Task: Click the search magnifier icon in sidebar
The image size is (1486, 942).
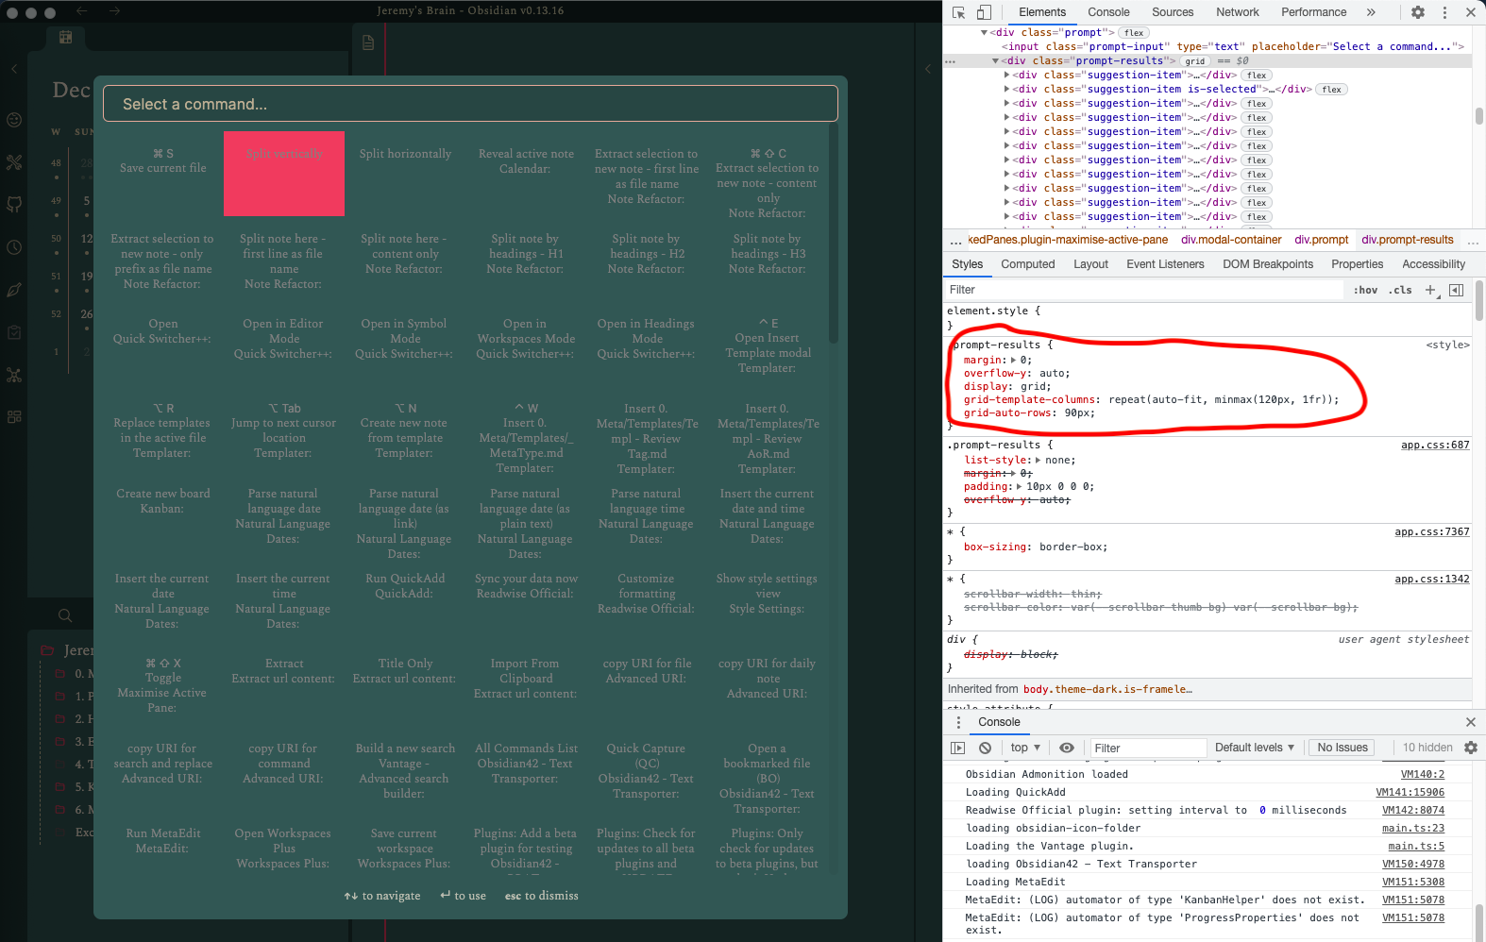Action: pyautogui.click(x=65, y=615)
